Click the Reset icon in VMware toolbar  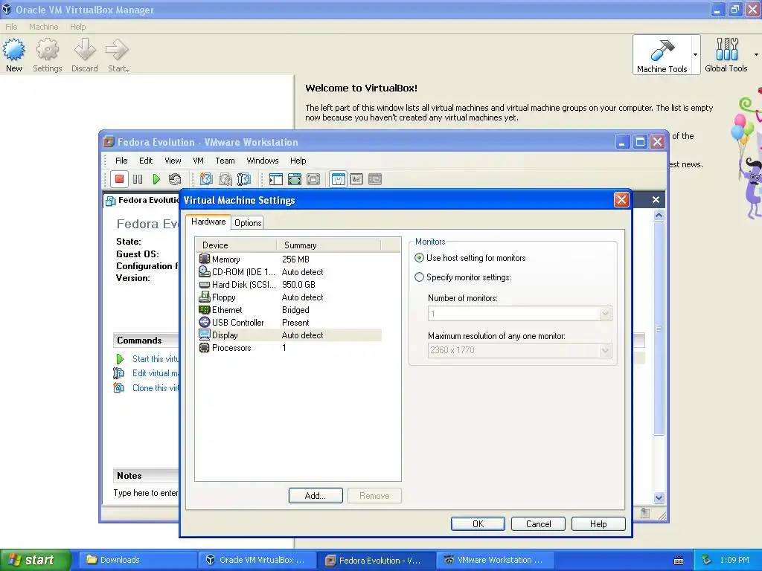pos(175,179)
